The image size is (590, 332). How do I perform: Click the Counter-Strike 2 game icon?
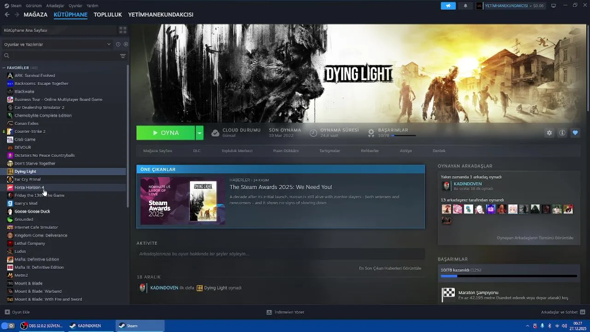[10, 131]
